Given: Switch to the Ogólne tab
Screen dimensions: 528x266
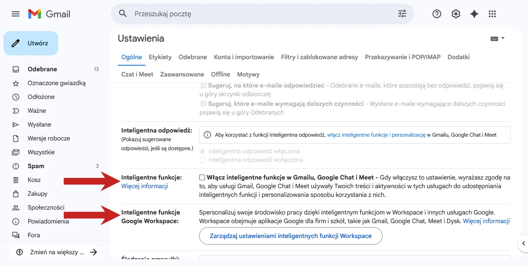Looking at the screenshot, I should pyautogui.click(x=131, y=57).
